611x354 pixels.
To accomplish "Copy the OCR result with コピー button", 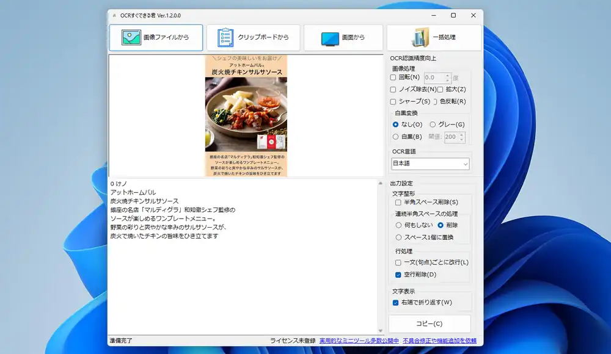I will click(430, 323).
